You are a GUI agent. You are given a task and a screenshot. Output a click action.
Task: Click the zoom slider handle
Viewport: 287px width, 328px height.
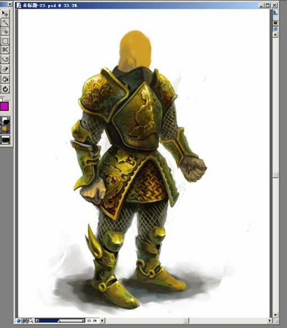[x=59, y=321]
